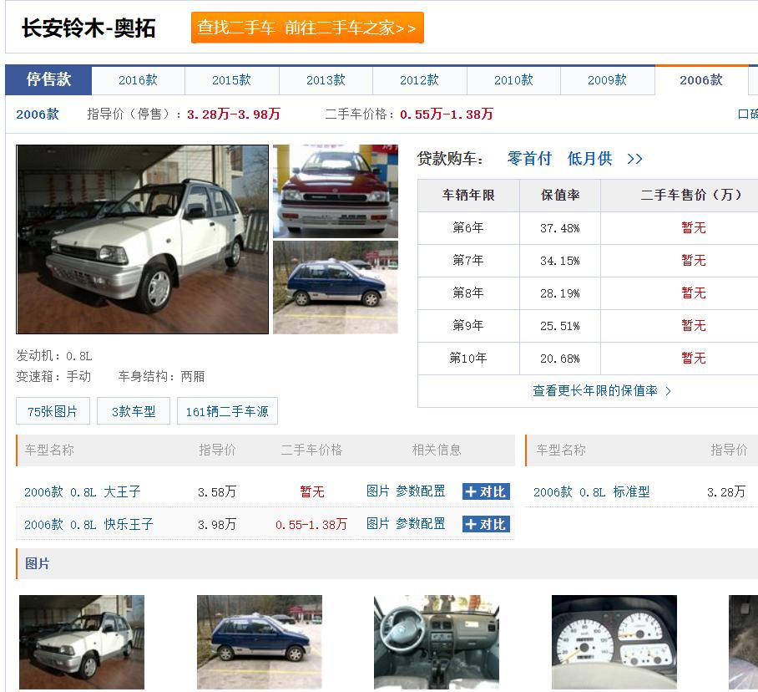
Task: Open the 2006款 0.8L 大王子 model page
Action: click(x=79, y=491)
